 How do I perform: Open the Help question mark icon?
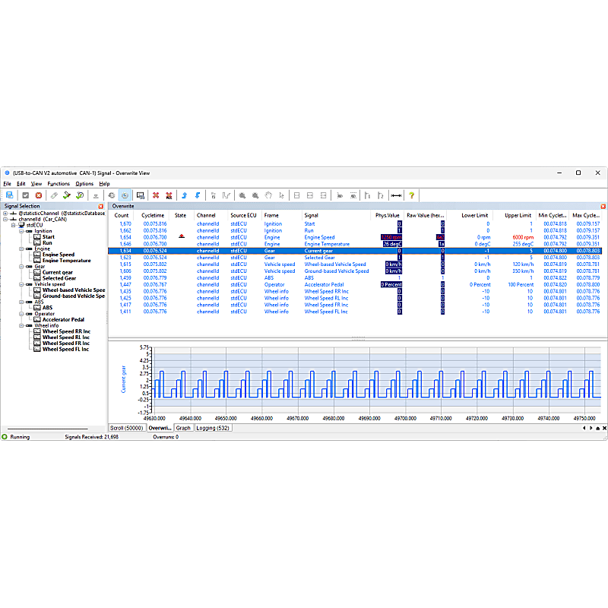(411, 195)
